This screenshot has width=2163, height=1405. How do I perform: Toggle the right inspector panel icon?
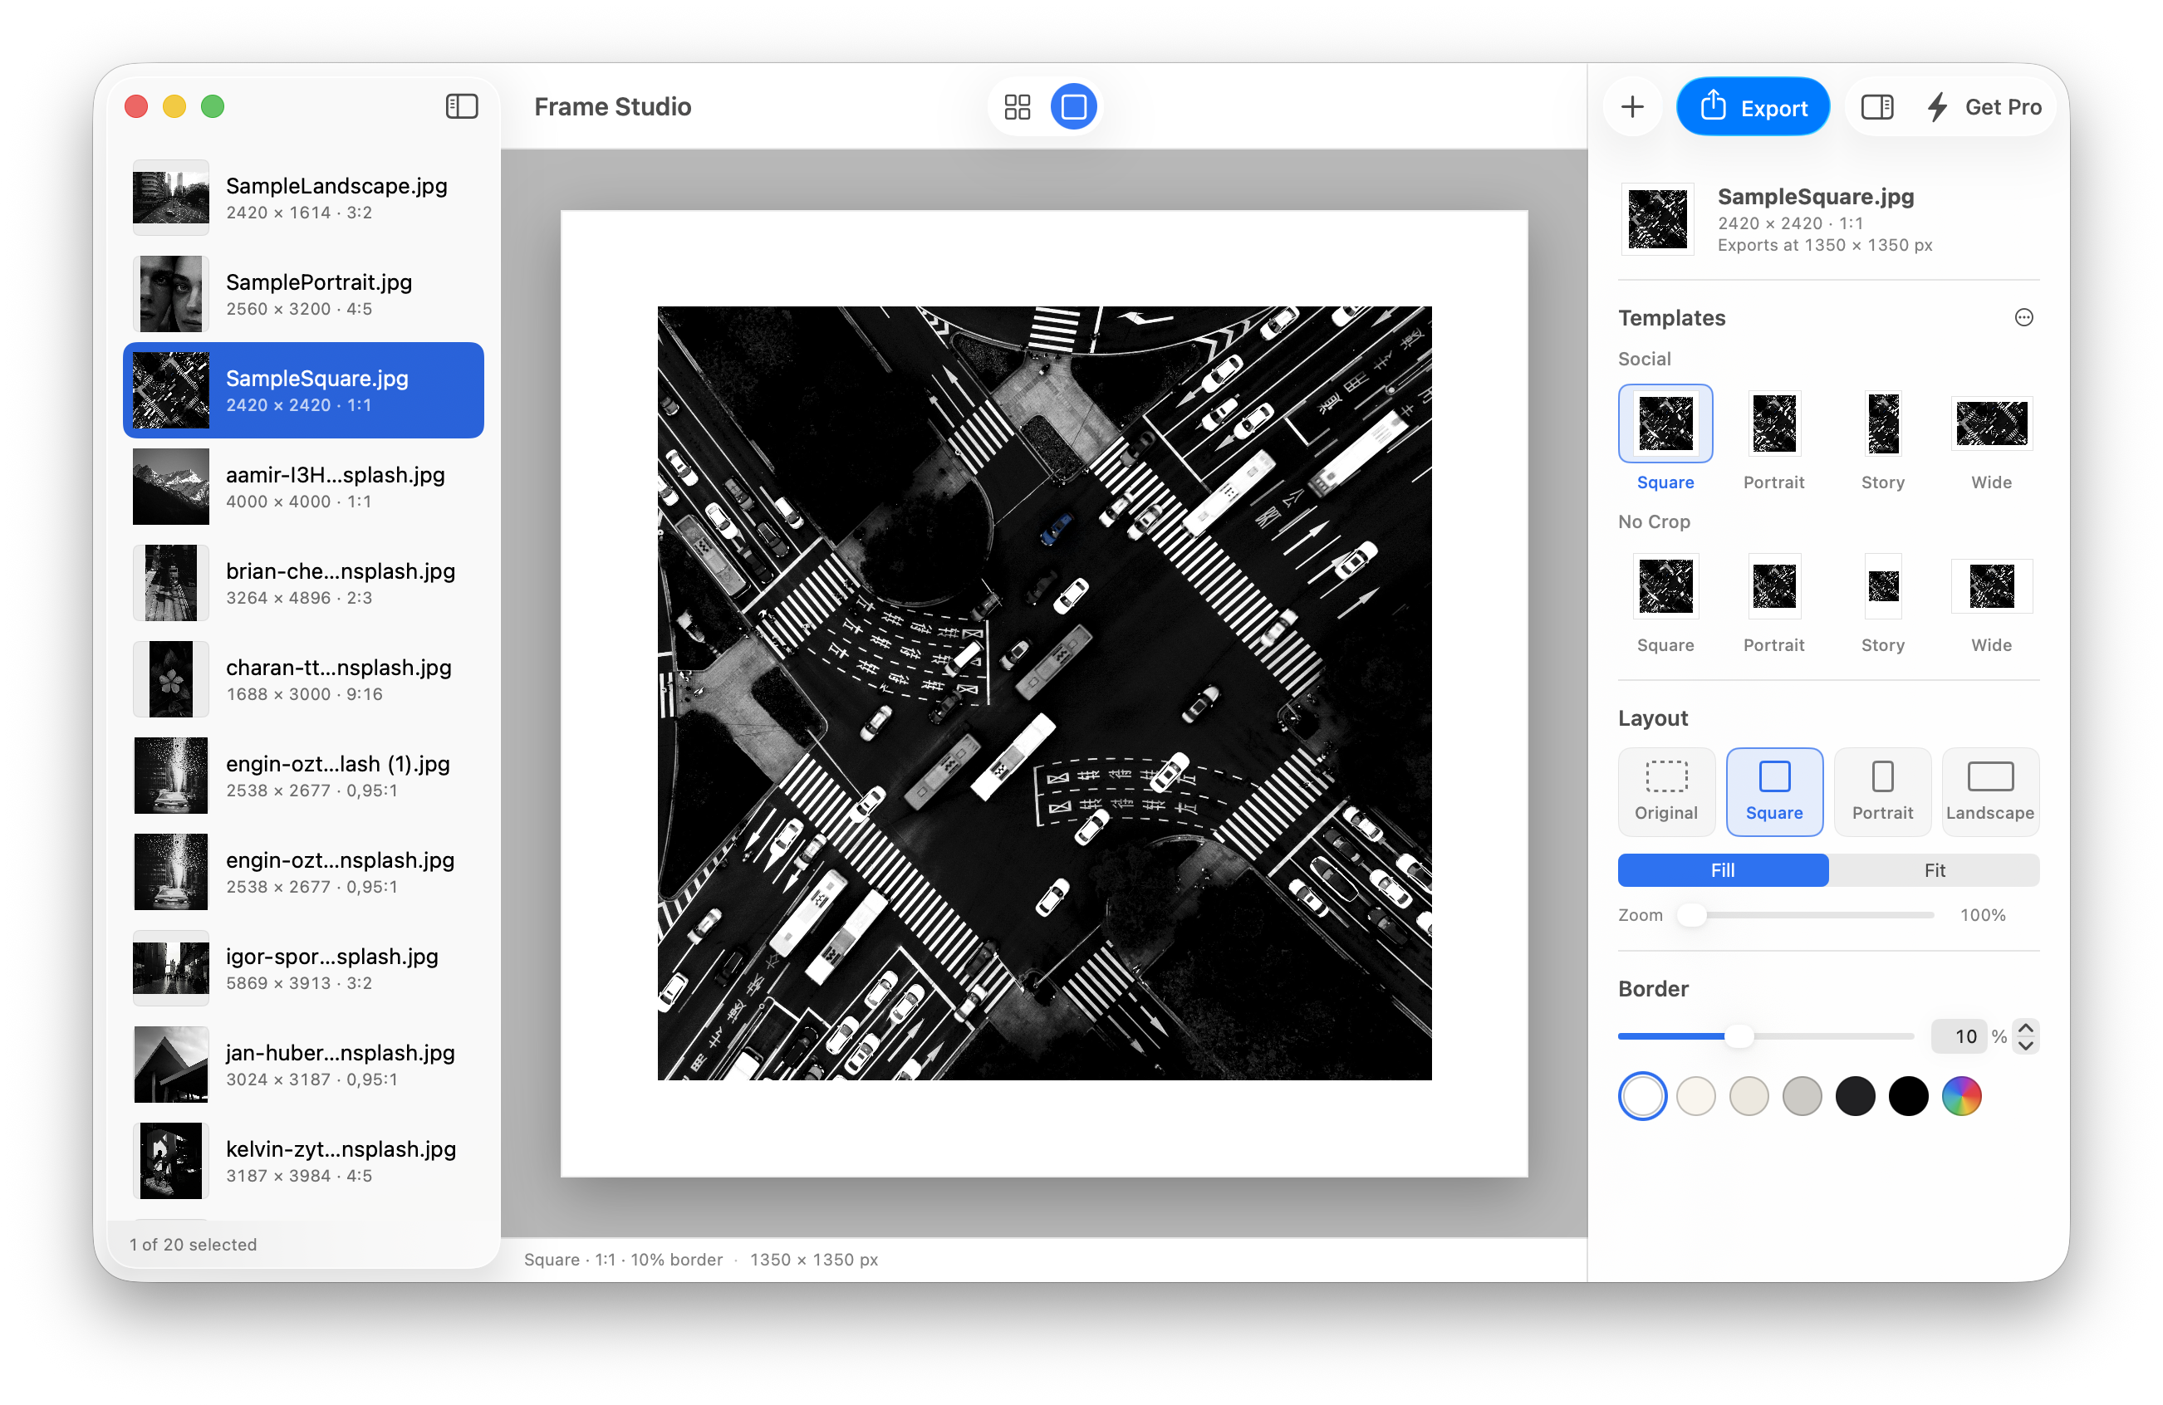pyautogui.click(x=1876, y=107)
